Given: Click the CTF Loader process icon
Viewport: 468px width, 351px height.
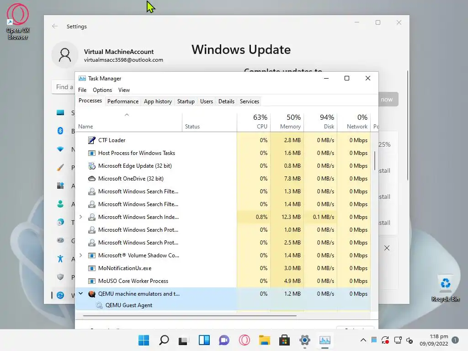Looking at the screenshot, I should pyautogui.click(x=91, y=140).
